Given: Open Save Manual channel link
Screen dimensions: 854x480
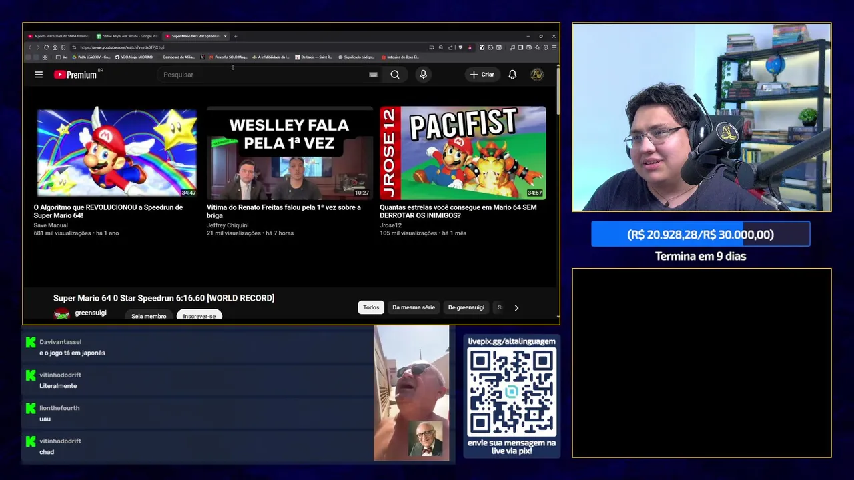Looking at the screenshot, I should coord(51,225).
